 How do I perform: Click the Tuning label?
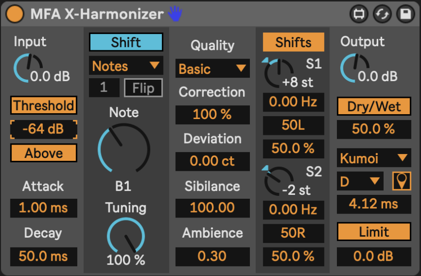[x=125, y=208]
